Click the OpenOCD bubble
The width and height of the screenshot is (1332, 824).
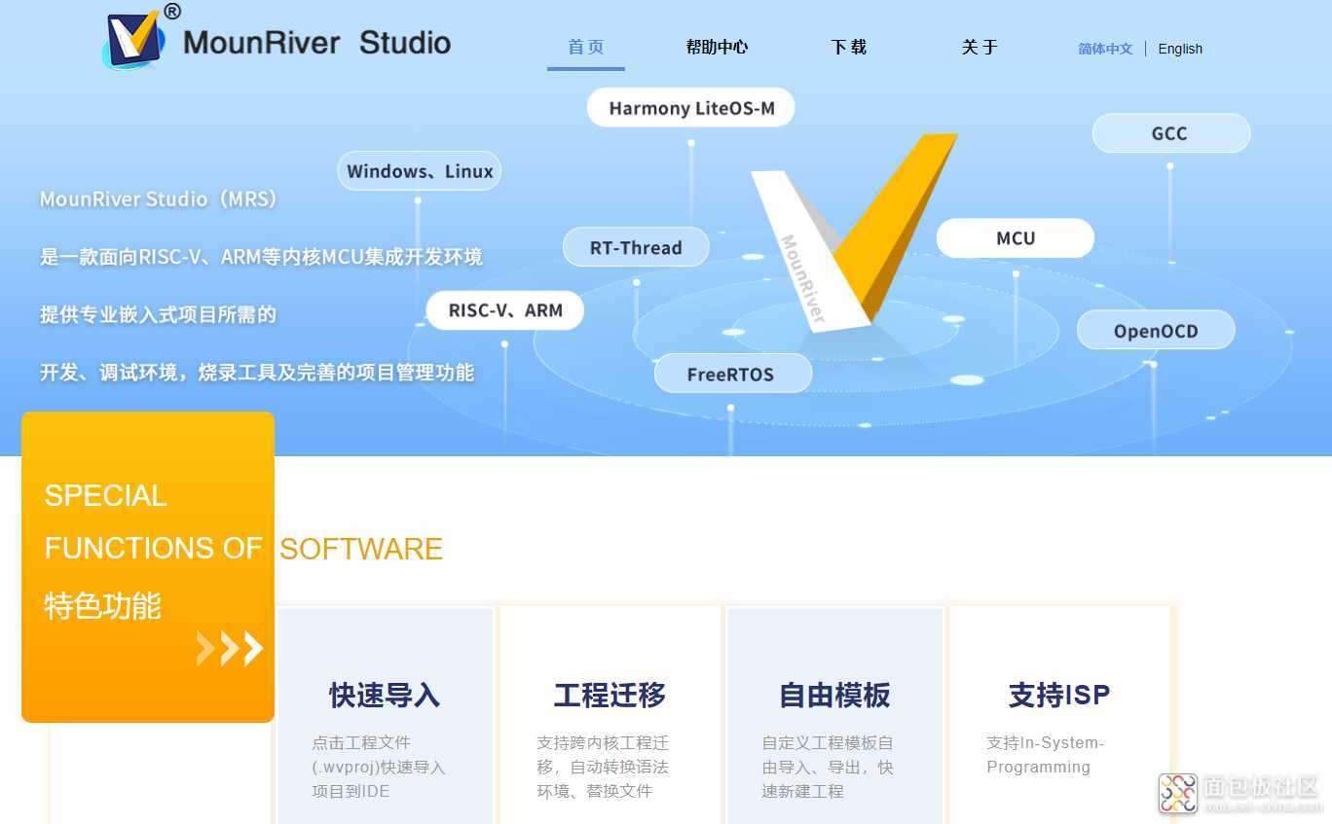(1156, 331)
